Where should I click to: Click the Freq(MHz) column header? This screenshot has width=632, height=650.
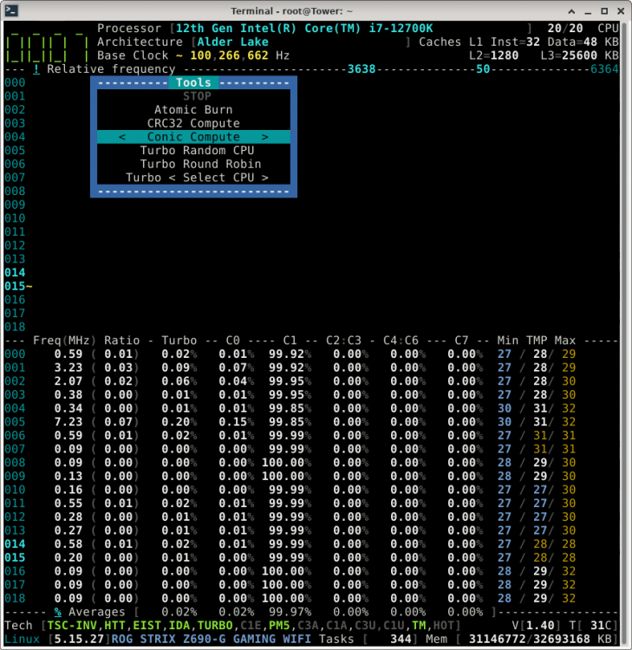(x=65, y=341)
